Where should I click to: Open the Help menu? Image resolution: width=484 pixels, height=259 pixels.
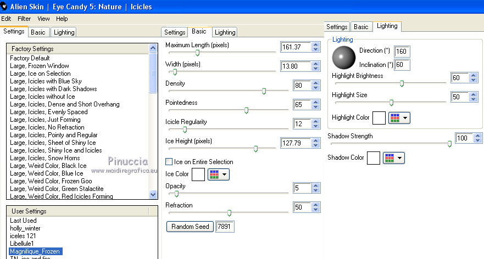point(62,19)
